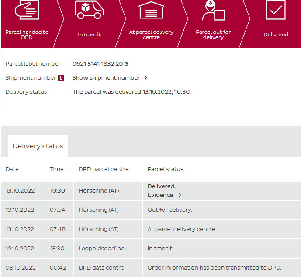Click the 'Parcel handed to DPD' step label

[27, 35]
